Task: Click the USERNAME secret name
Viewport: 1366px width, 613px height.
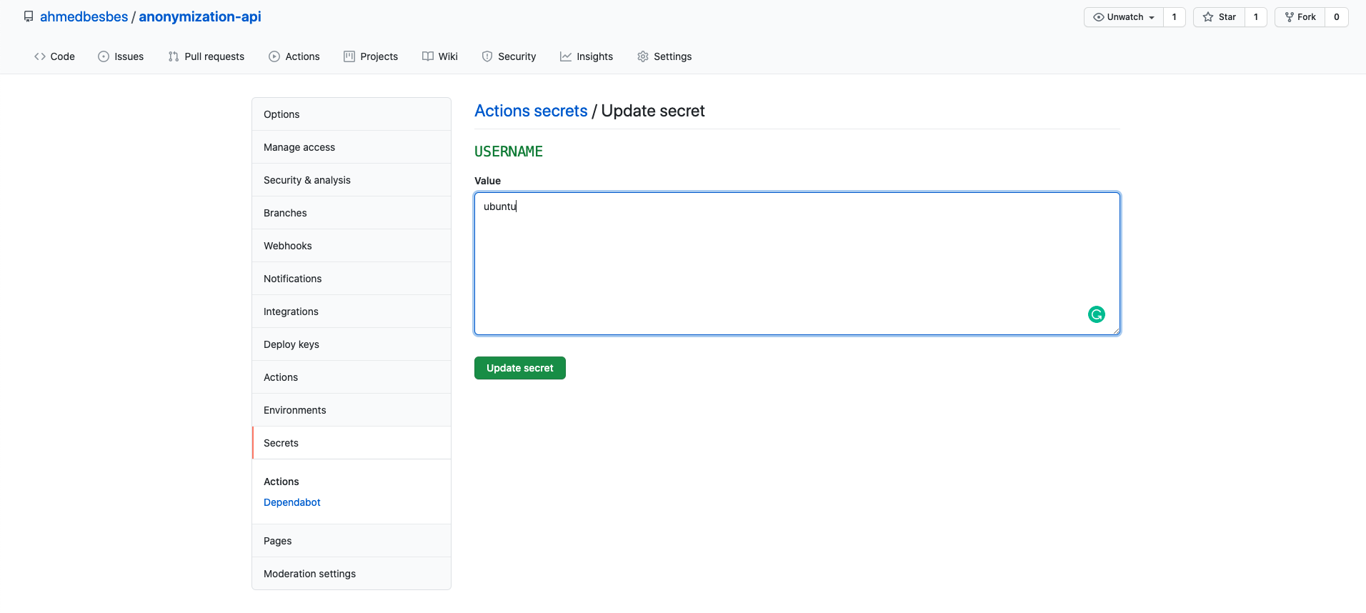Action: point(509,151)
